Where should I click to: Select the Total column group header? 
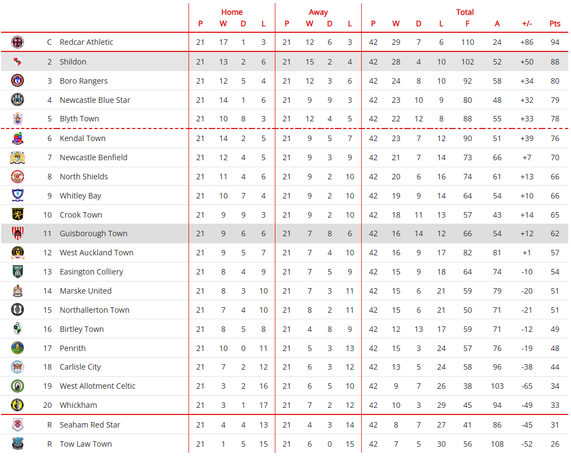pos(465,12)
